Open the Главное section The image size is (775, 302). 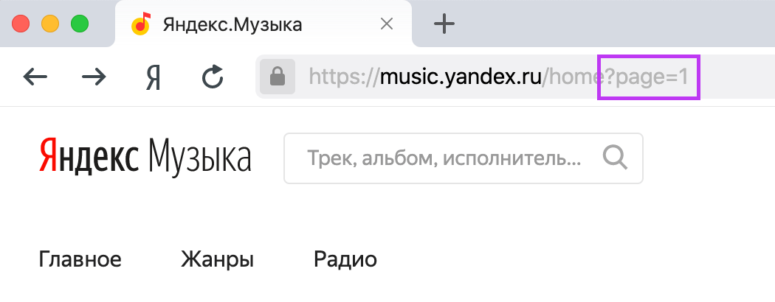coord(80,259)
